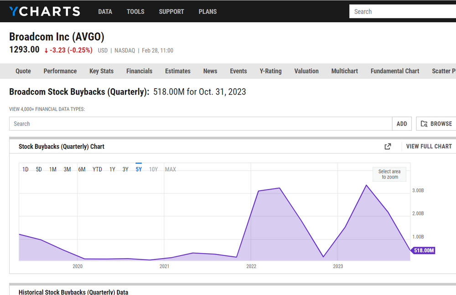Select the 1Y time range

(112, 169)
